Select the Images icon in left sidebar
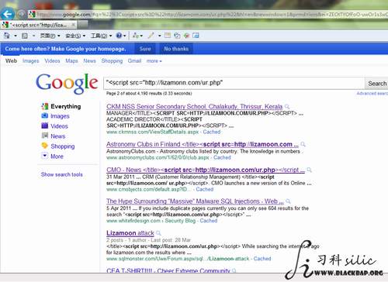This screenshot has height=282, width=388. 45,115
